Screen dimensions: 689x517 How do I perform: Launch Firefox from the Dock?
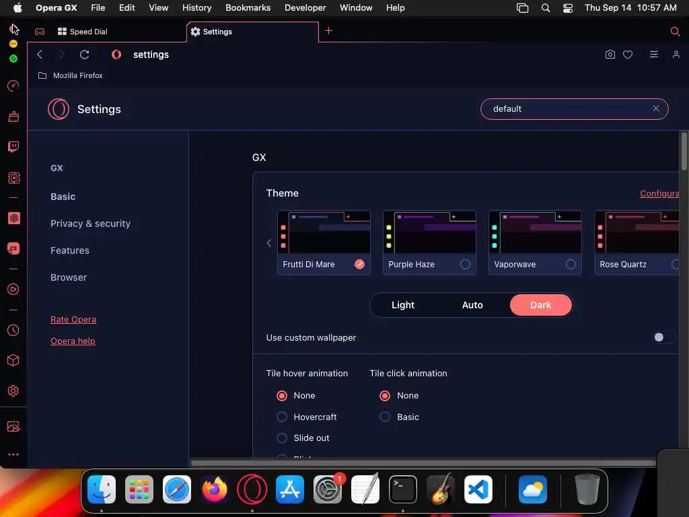pyautogui.click(x=215, y=489)
